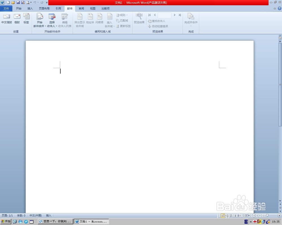Click the New document icon in quick access
Screen dimensions: 282x225
coord(8,3)
